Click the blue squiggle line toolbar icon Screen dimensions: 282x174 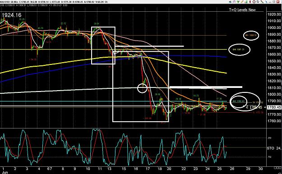[266, 2]
